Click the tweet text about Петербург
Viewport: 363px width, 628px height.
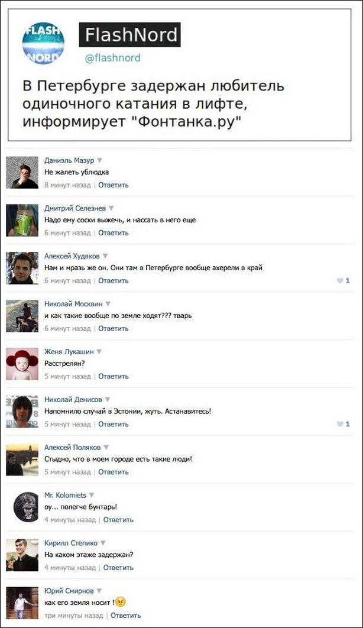(153, 103)
